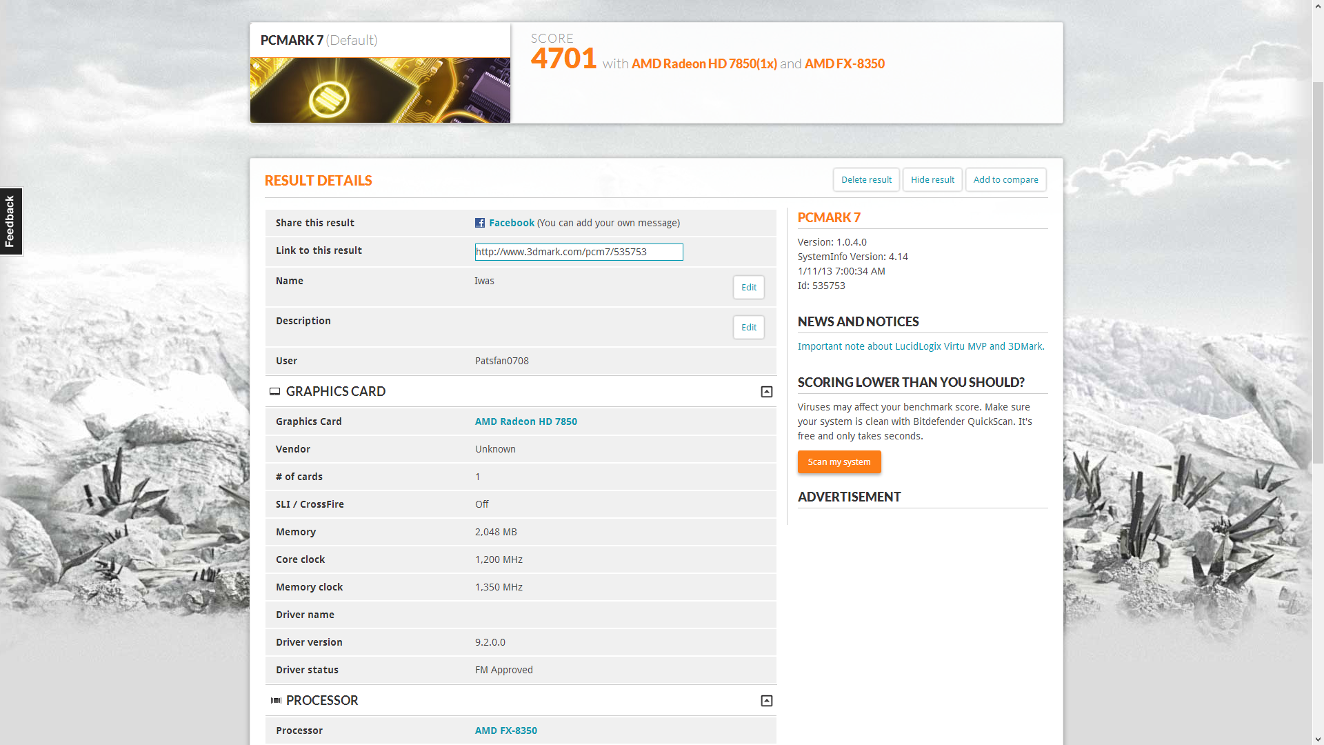This screenshot has width=1324, height=745.
Task: Click the Delete result button
Action: (x=866, y=179)
